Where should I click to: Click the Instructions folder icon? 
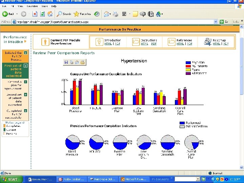(136, 42)
